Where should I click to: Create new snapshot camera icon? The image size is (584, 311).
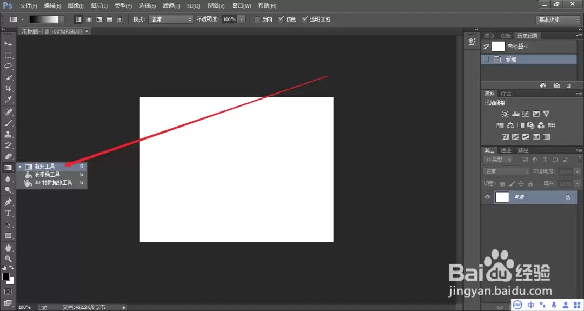point(556,85)
